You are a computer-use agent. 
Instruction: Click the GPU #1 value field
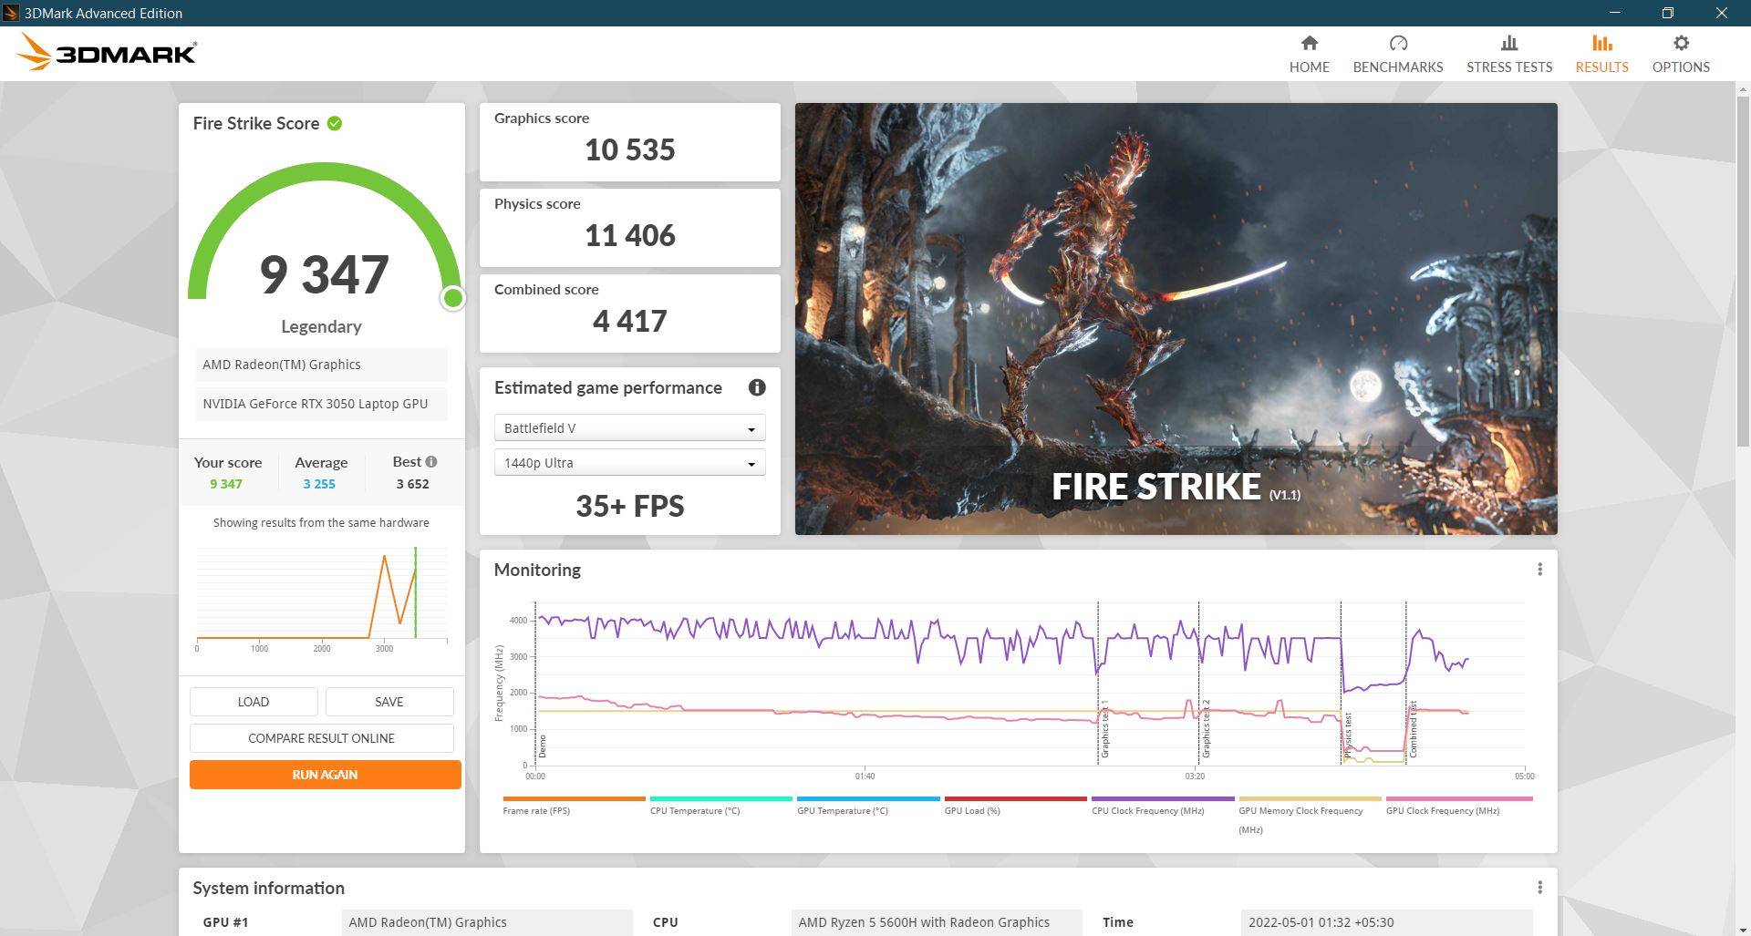487,922
